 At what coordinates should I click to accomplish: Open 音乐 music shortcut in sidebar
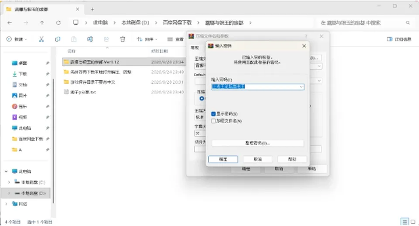[23, 106]
